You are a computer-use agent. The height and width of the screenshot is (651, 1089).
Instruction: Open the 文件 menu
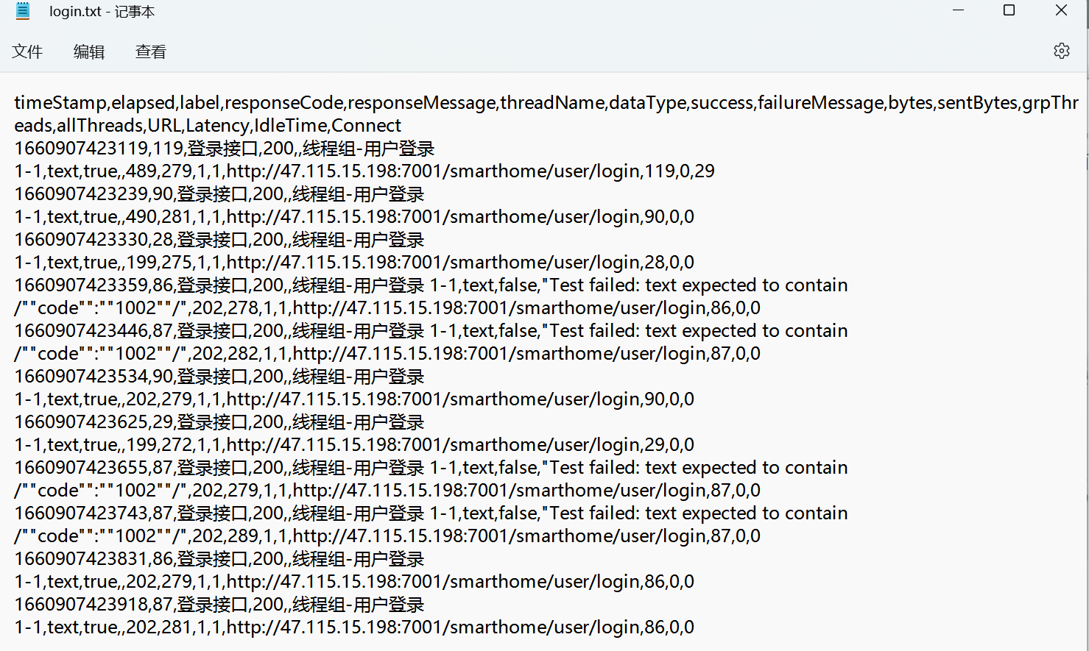tap(27, 51)
